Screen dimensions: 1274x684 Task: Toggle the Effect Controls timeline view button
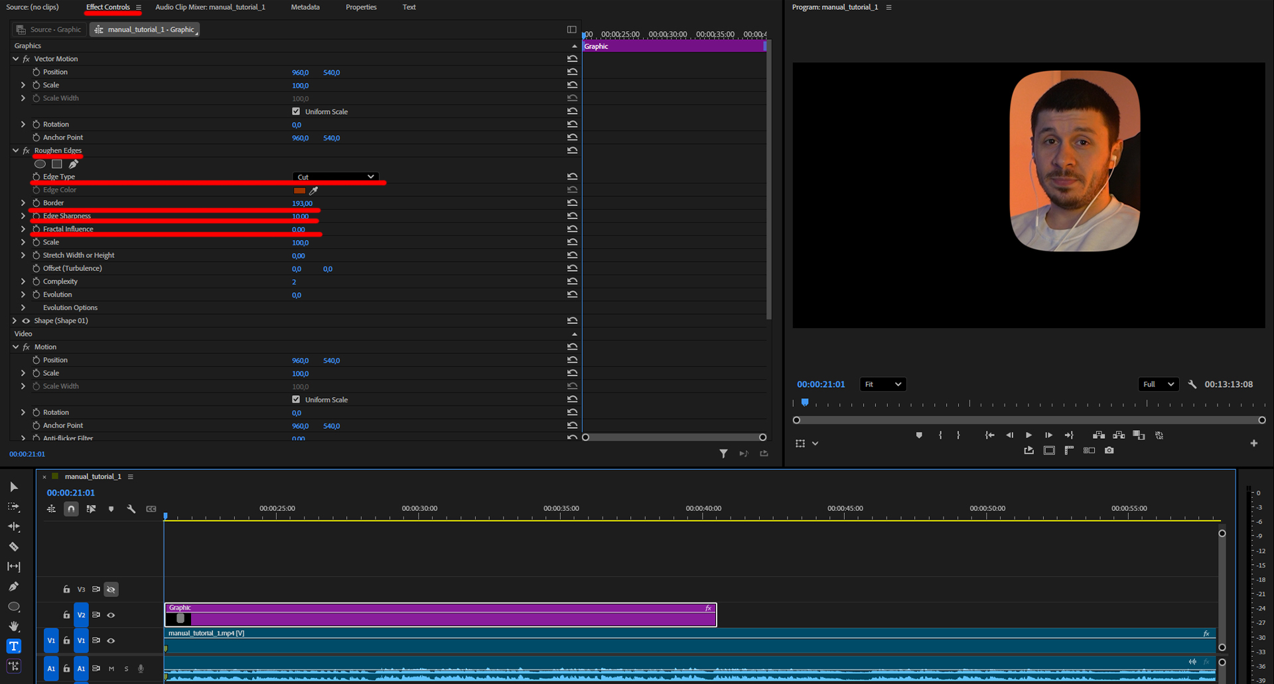[x=571, y=29]
